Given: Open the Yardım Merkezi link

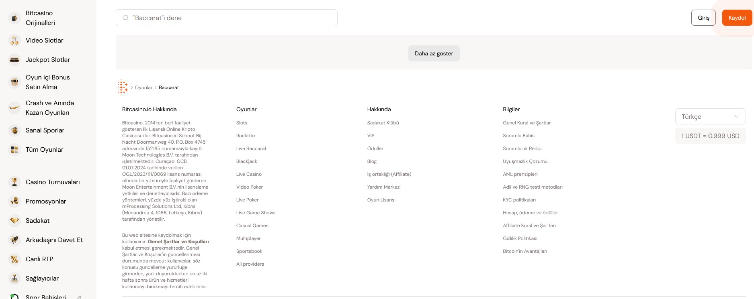Looking at the screenshot, I should tap(384, 187).
